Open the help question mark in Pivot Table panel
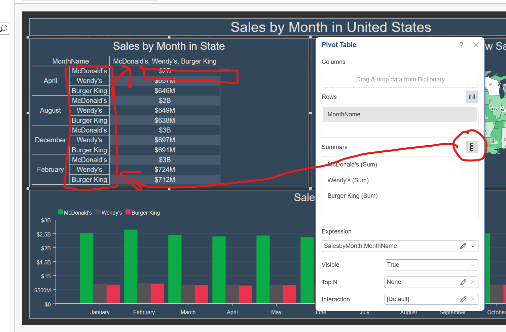The width and height of the screenshot is (506, 332). [x=461, y=45]
